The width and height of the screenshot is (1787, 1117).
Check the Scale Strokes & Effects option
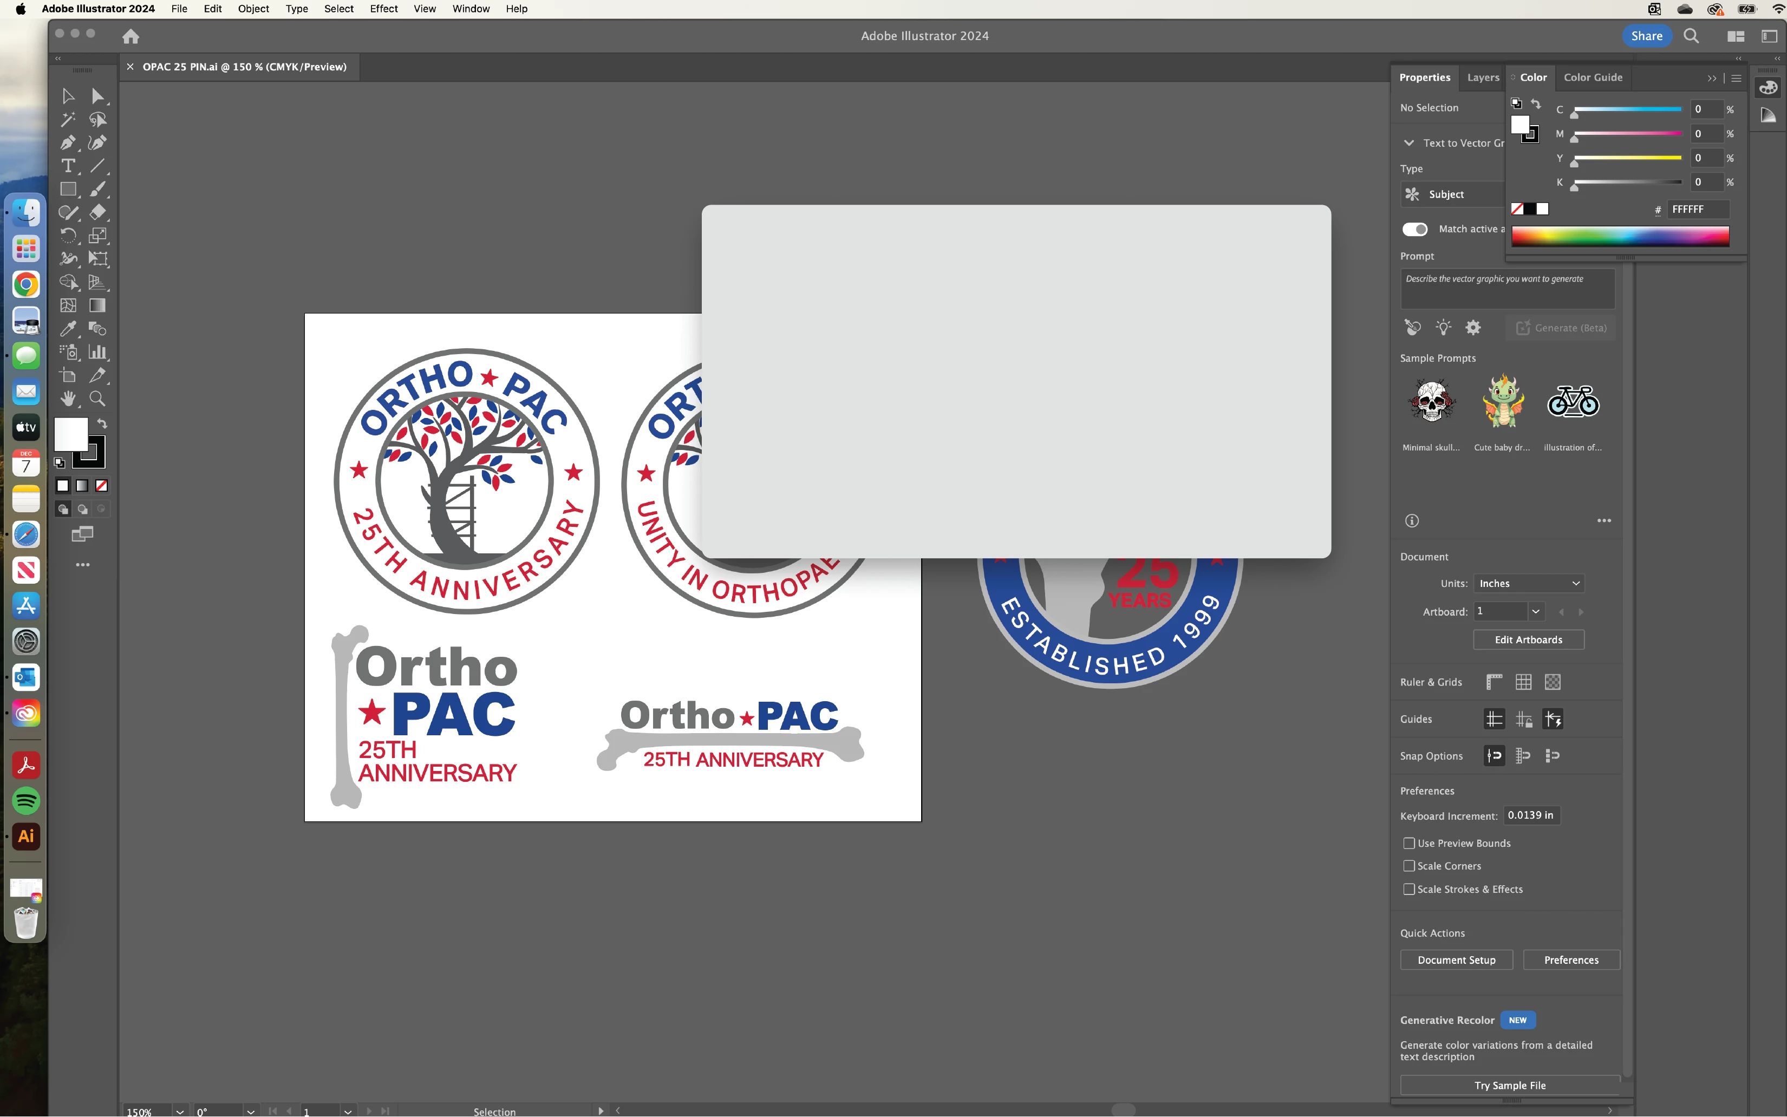coord(1409,889)
